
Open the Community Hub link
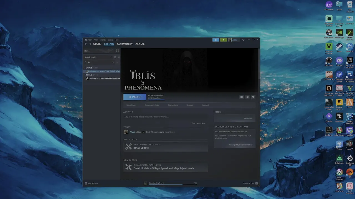[x=152, y=105]
